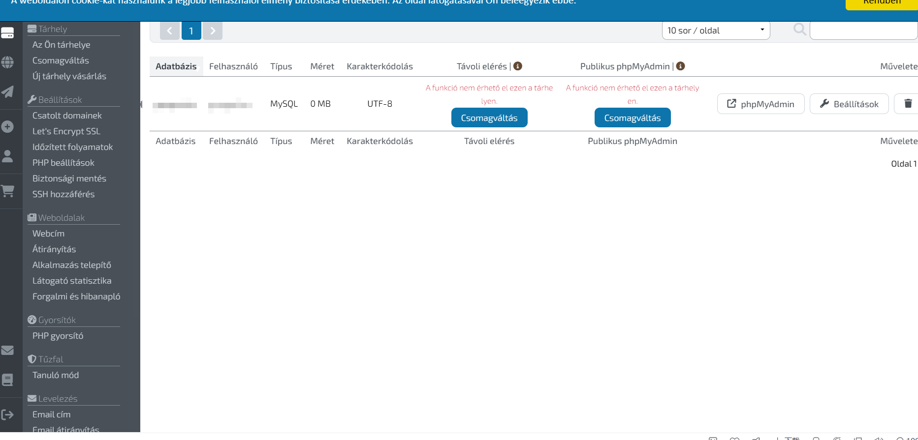Click info icon beside Publikus phpMyAdmin header
The image size is (918, 440).
tap(681, 66)
